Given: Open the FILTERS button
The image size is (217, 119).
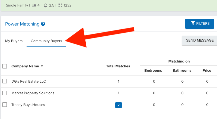Looking at the screenshot, I should tap(200, 24).
